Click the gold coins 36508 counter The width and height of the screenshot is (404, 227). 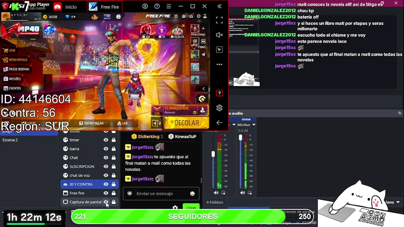50,17
